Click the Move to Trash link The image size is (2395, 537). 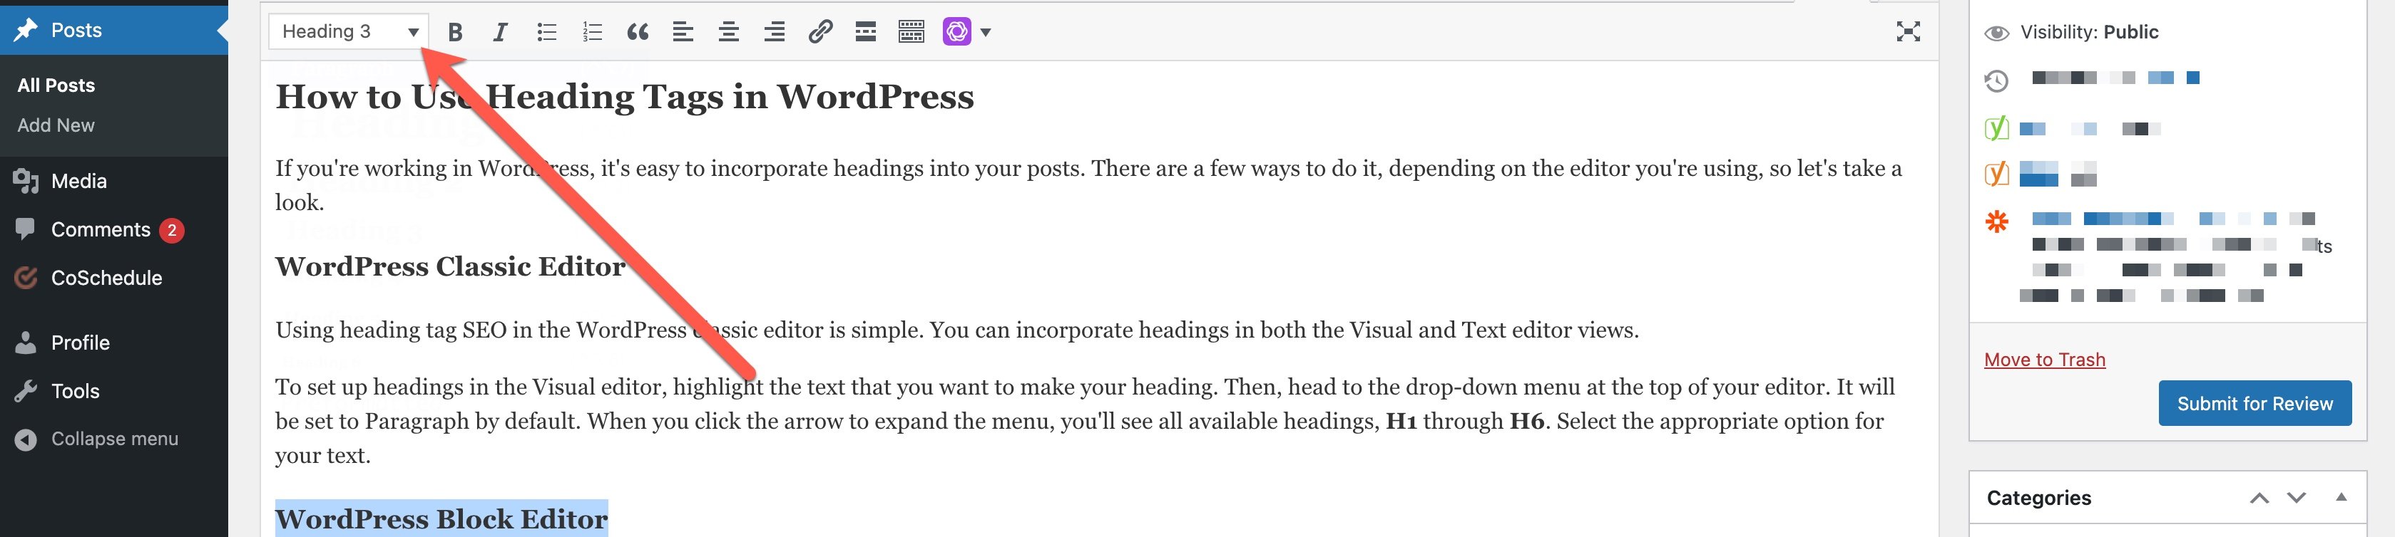pyautogui.click(x=2045, y=360)
